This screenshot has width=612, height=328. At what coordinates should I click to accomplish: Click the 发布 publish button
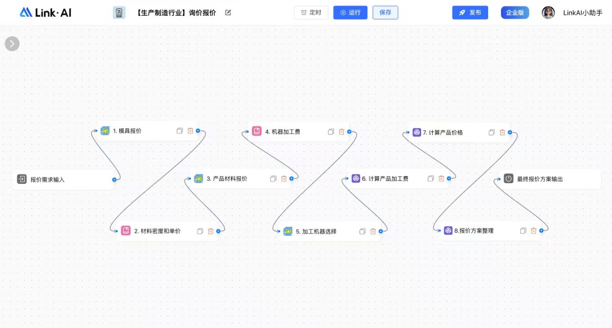click(470, 12)
